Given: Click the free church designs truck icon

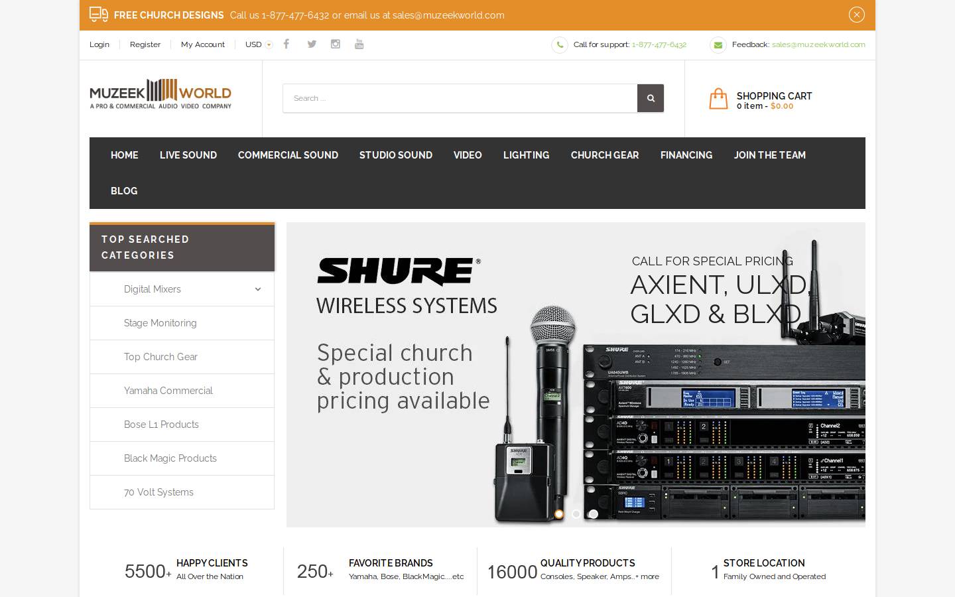Looking at the screenshot, I should (99, 15).
